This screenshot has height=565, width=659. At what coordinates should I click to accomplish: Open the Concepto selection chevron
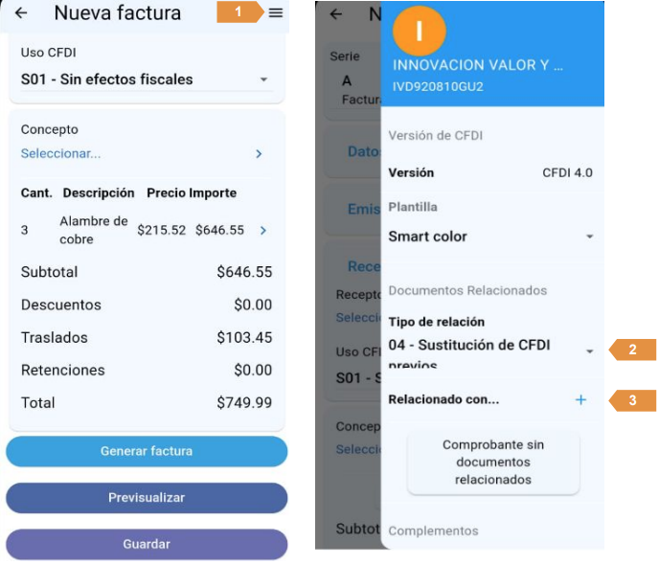click(x=259, y=153)
